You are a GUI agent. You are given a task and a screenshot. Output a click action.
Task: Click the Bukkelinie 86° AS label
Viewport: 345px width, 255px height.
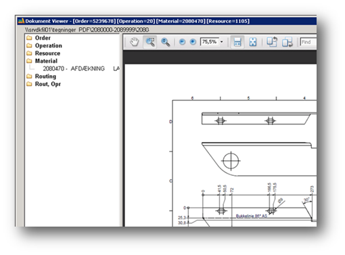click(252, 216)
